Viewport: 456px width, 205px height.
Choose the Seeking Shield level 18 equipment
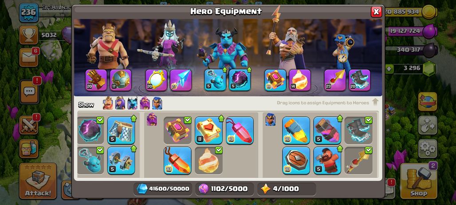click(x=296, y=160)
